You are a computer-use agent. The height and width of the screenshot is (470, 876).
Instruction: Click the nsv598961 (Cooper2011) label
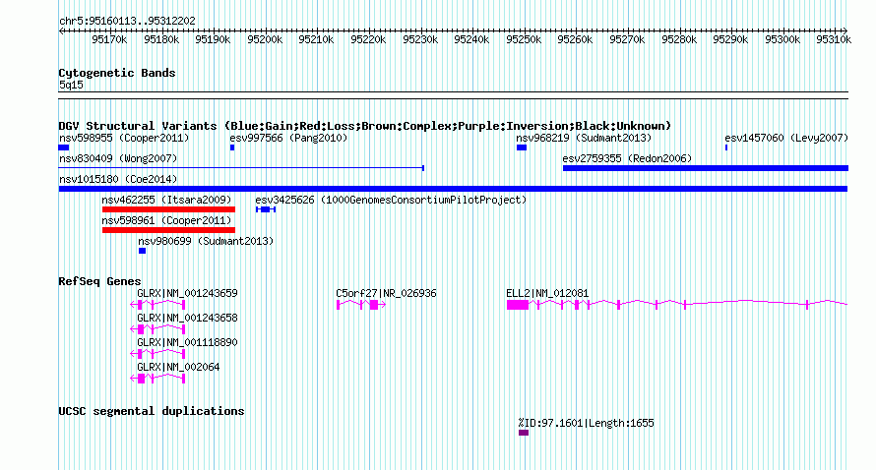166,220
